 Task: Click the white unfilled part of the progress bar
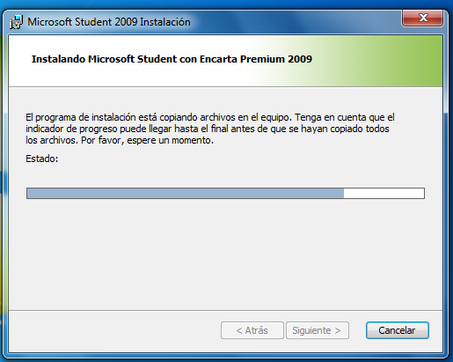(x=384, y=194)
